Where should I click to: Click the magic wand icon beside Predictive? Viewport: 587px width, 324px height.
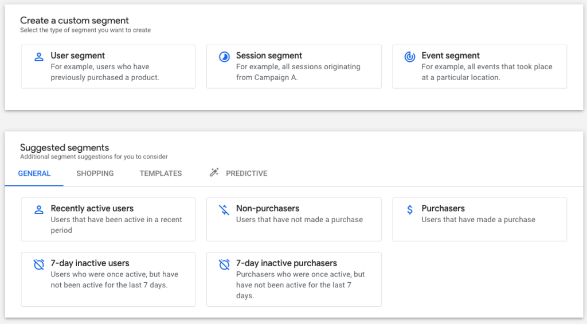tap(214, 173)
